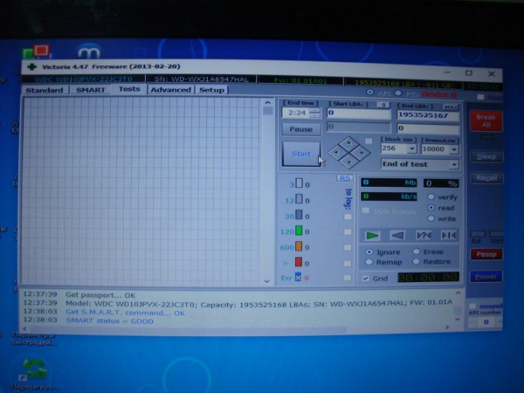Click the white 3 ms block indicator
Screen dimensions: 524x393
point(299,183)
